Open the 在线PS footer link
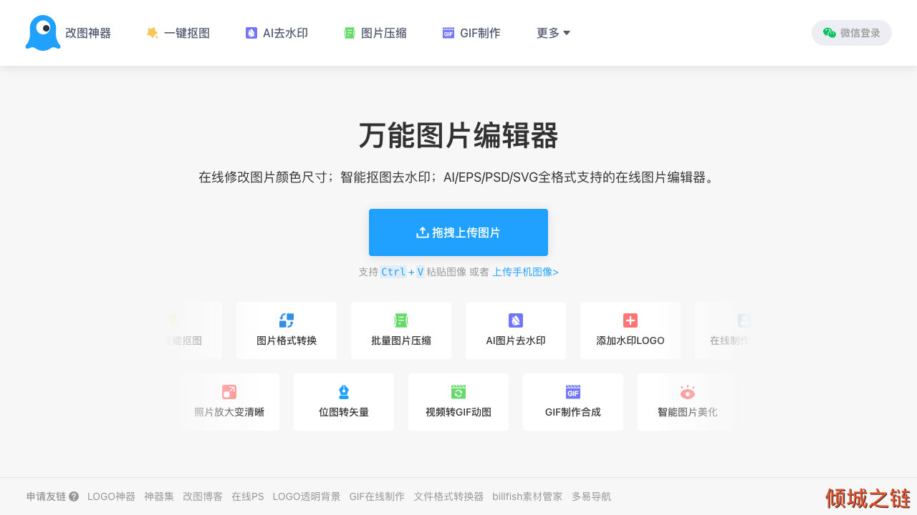The image size is (917, 515). pos(248,496)
